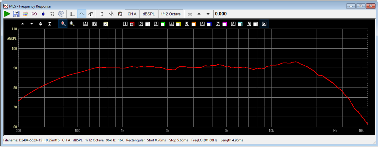This screenshot has width=378, height=147.
Task: Click magenta overlay 7 color swatch
Action: tap(225, 24)
